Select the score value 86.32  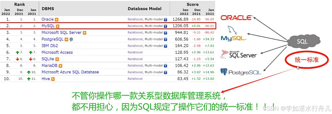183,72
